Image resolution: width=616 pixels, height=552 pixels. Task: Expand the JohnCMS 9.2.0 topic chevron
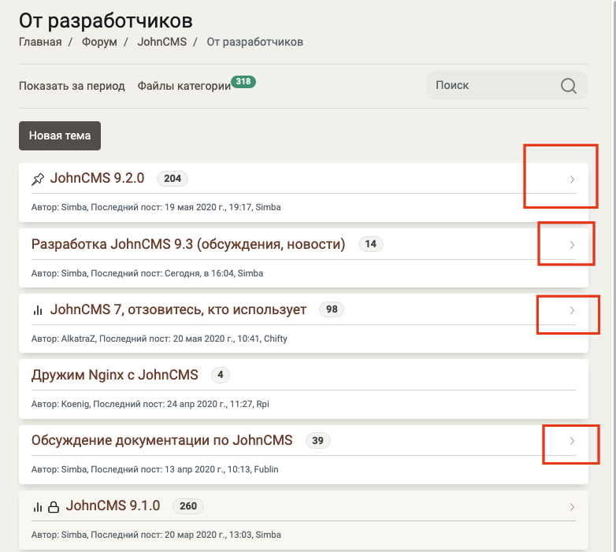coord(572,180)
